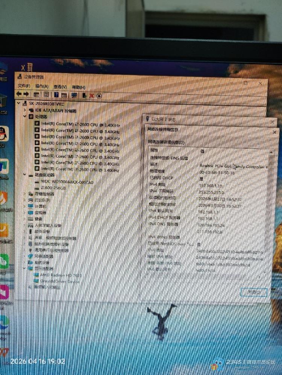This screenshot has height=375, width=282.
Task: Collapse the 显示适配器 (Display adapters) category
Action: (x=25, y=269)
